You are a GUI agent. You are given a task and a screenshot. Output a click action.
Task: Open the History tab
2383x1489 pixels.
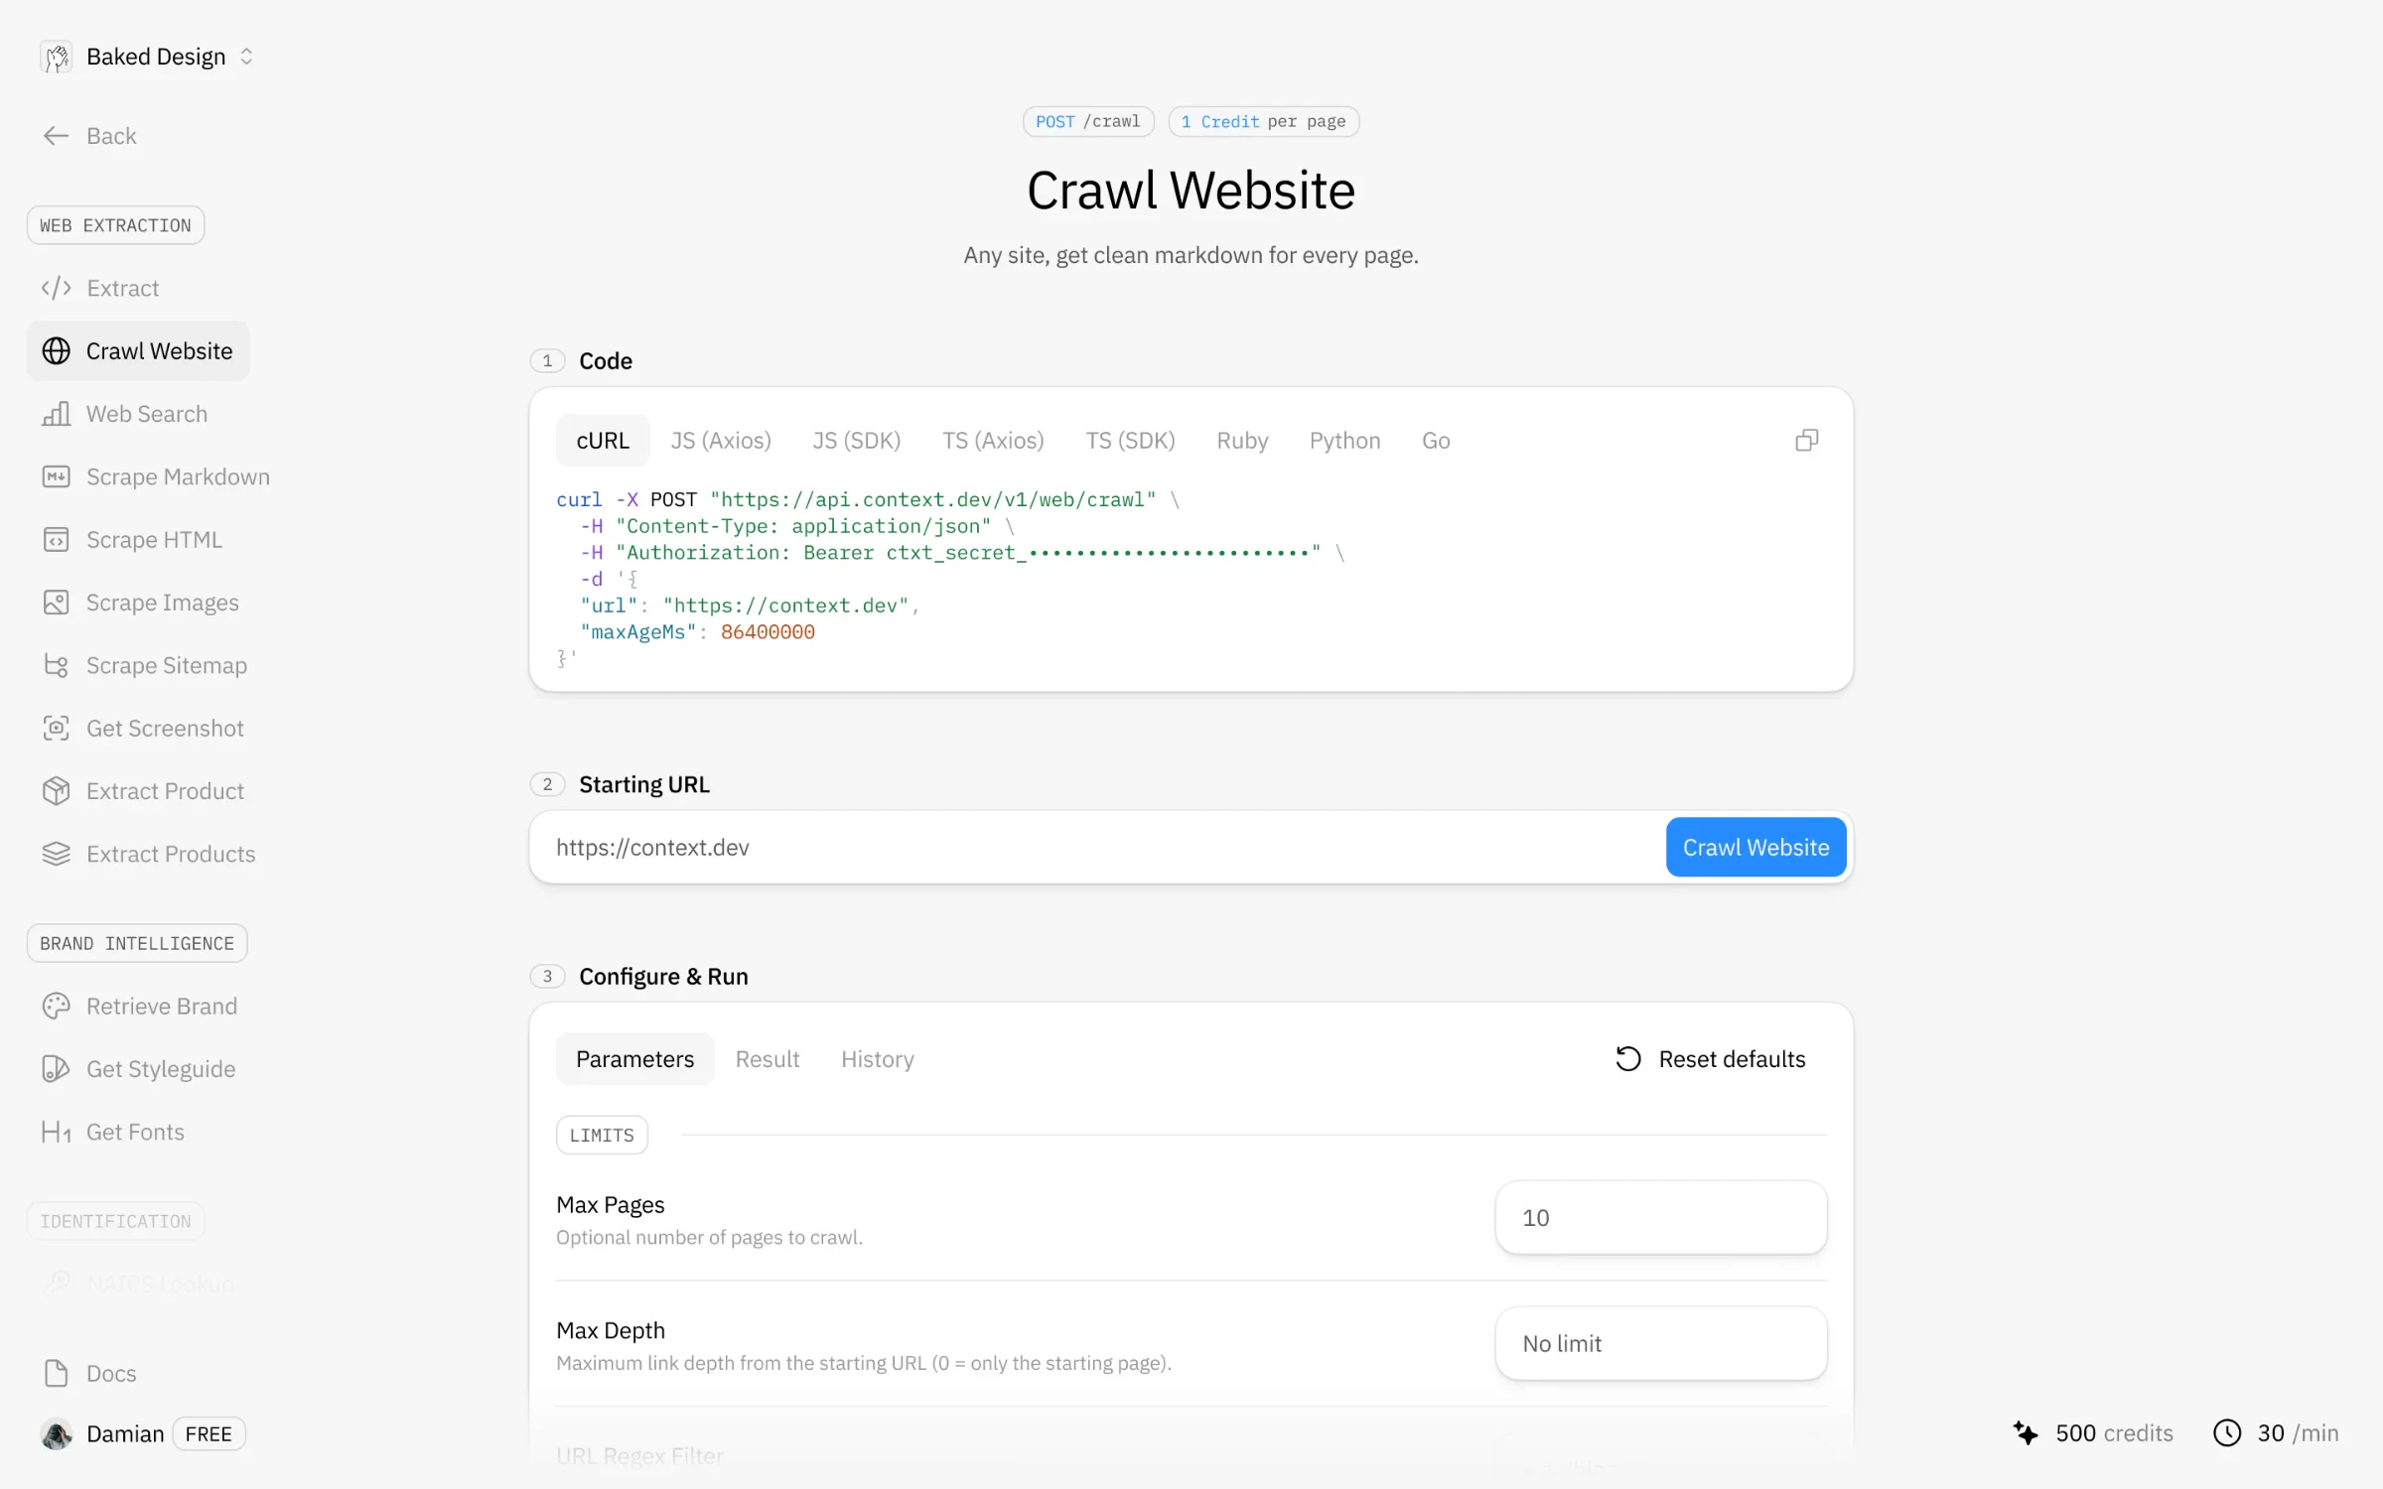click(x=878, y=1059)
